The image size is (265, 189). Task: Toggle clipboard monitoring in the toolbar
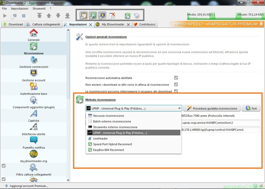point(84,16)
